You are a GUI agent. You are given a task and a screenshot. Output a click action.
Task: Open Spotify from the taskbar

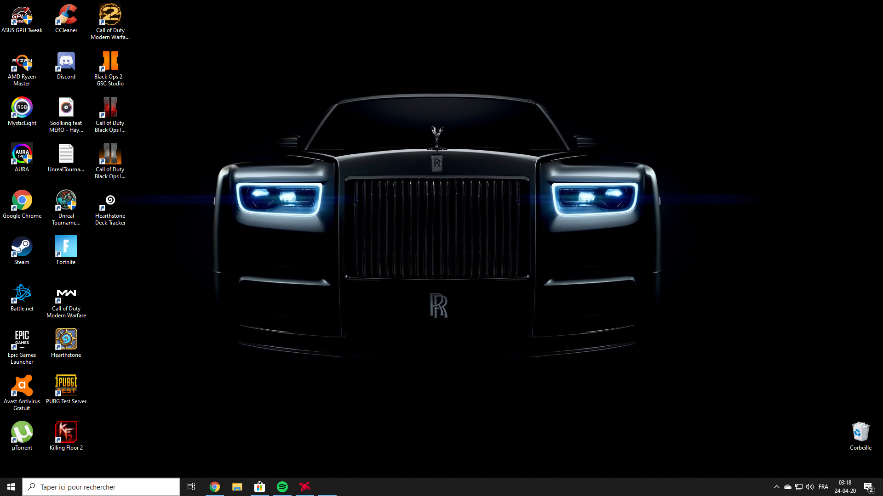tap(282, 487)
